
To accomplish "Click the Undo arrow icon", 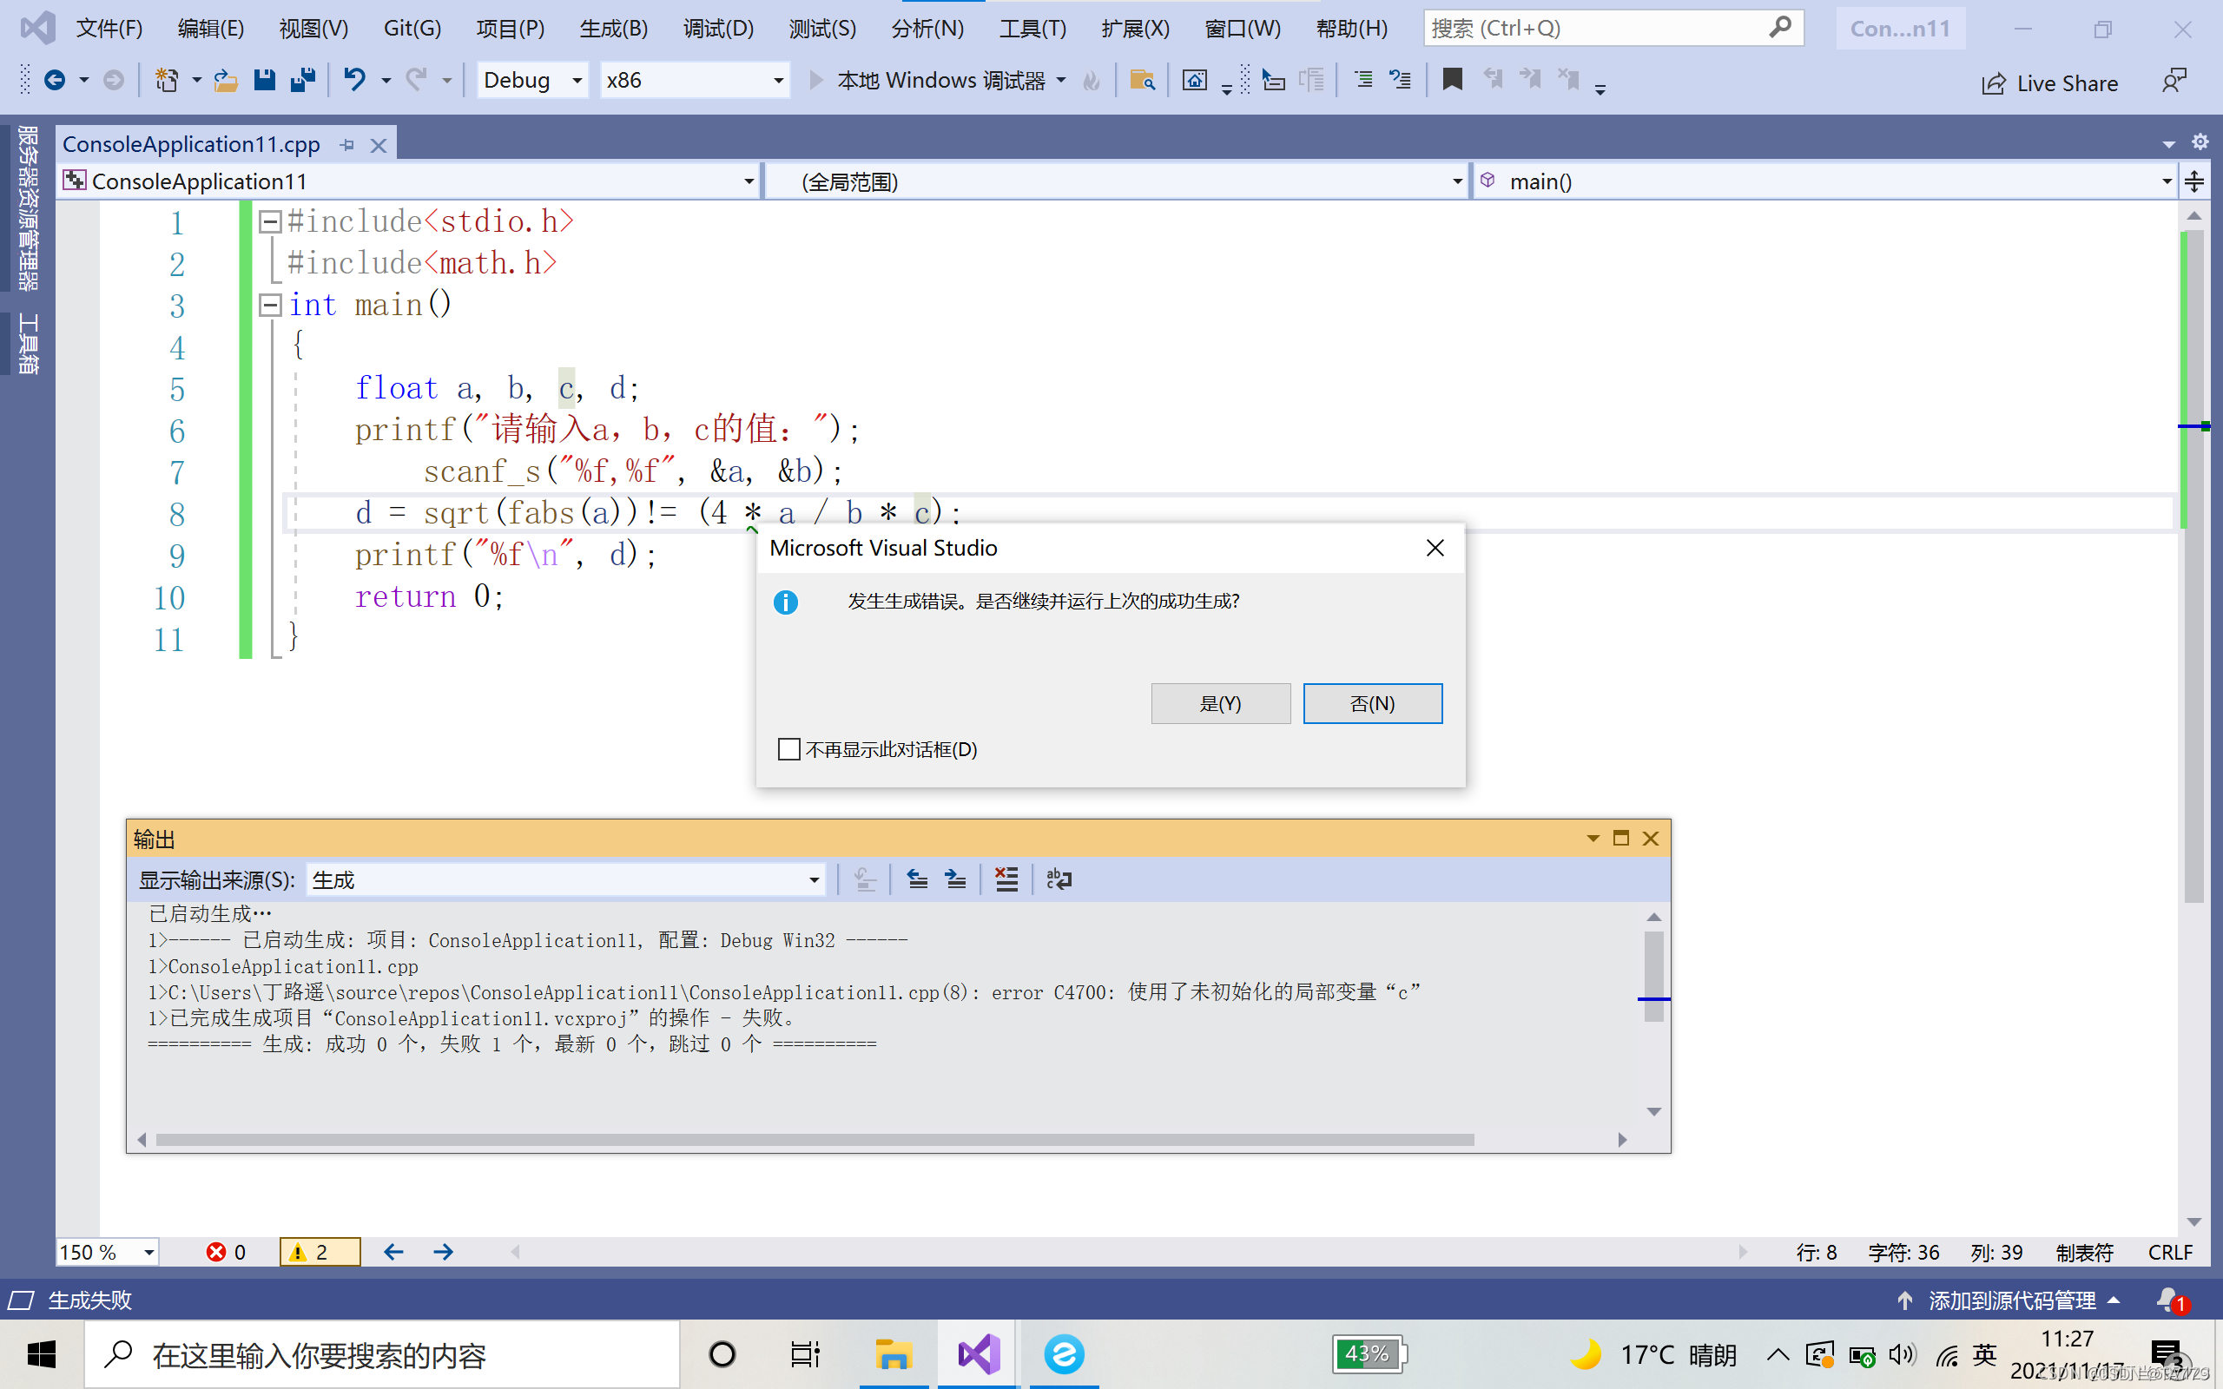I will (354, 81).
